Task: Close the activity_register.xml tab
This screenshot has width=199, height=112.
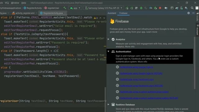Action: (36, 13)
